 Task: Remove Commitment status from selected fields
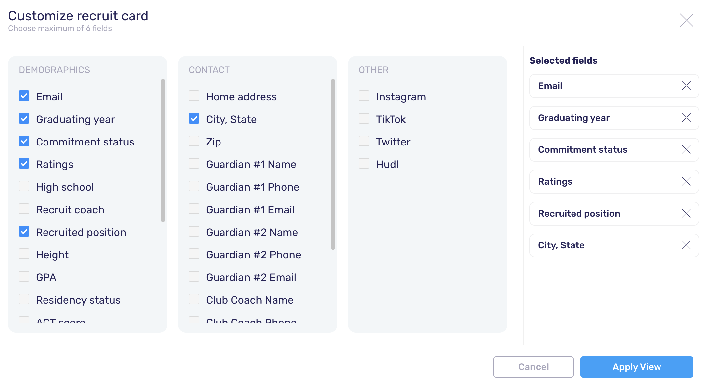coord(686,149)
